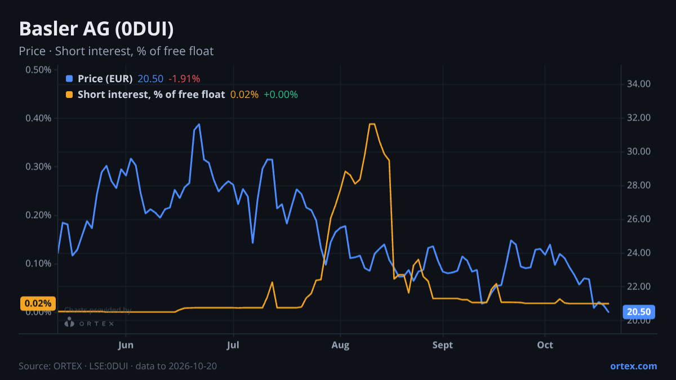
Task: Click the 0.30% left axis label
Action: click(38, 167)
